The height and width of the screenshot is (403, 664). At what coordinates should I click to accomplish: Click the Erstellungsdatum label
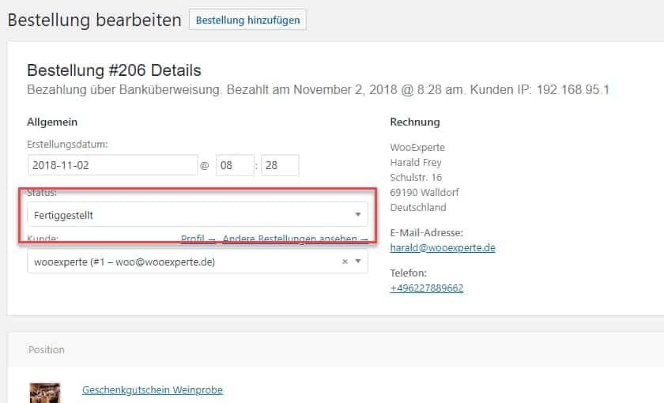click(67, 144)
